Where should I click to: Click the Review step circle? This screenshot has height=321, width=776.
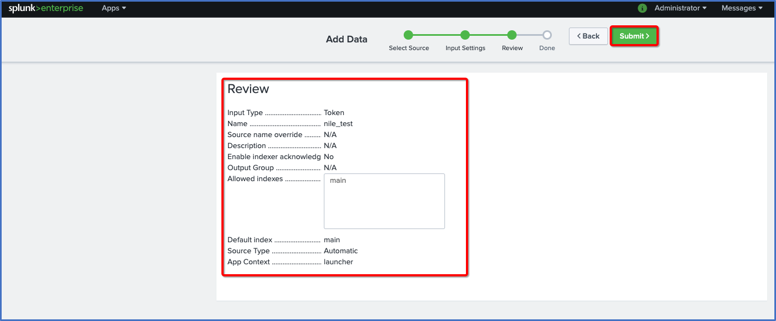coord(512,35)
